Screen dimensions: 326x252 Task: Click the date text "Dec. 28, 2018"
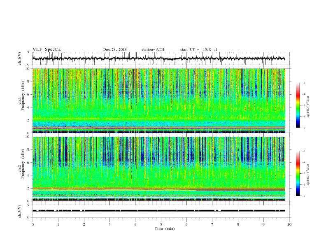point(115,49)
